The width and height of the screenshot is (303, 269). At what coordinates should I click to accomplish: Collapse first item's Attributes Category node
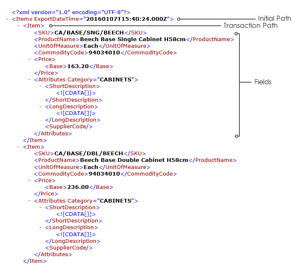click(x=30, y=80)
